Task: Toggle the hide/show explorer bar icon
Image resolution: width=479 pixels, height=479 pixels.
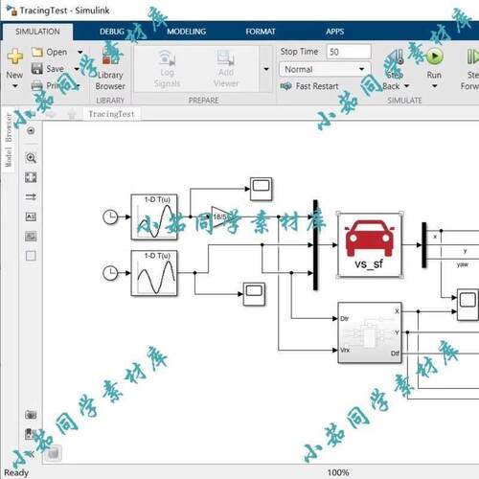Action: click(x=31, y=130)
